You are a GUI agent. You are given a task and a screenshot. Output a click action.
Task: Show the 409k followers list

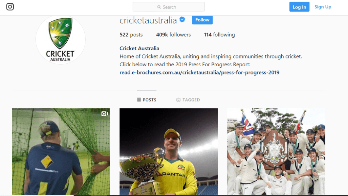(173, 35)
